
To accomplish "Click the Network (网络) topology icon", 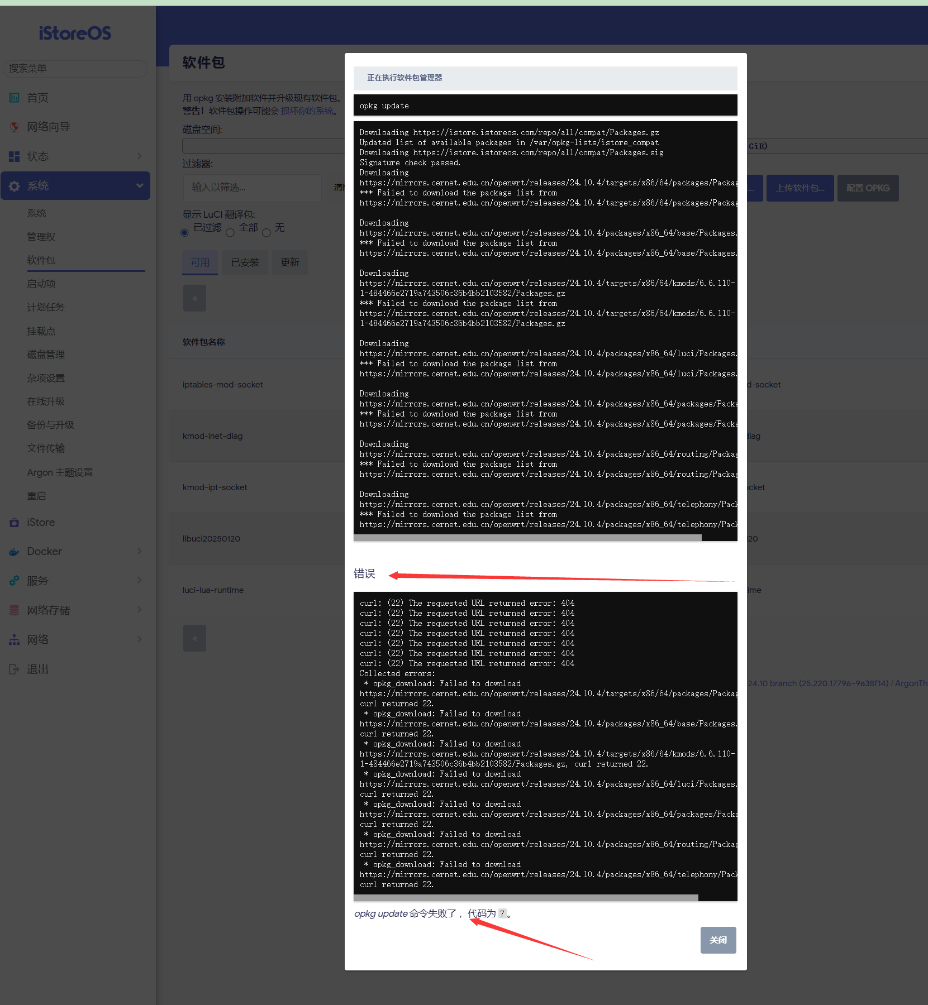I will (x=15, y=640).
